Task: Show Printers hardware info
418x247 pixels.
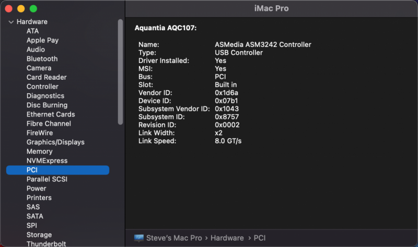Action: (39, 198)
